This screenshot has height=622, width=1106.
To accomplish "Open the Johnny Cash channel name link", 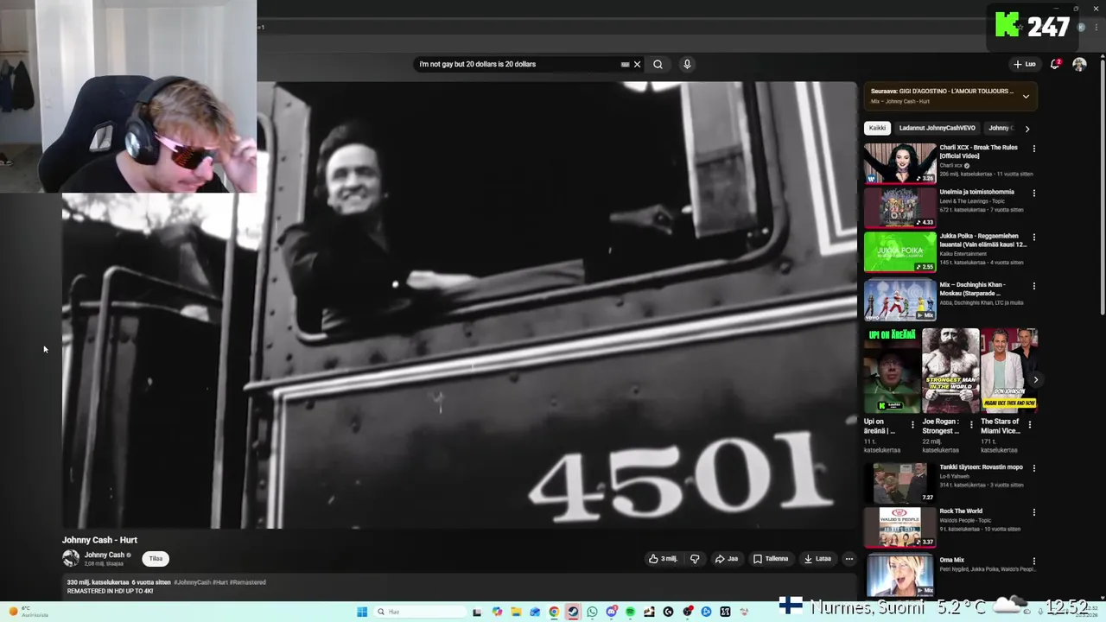I will [105, 555].
